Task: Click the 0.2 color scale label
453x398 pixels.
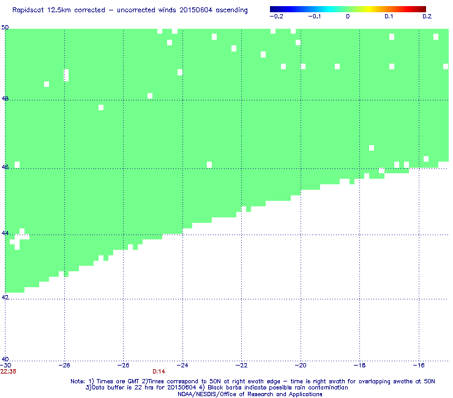Action: coord(427,17)
